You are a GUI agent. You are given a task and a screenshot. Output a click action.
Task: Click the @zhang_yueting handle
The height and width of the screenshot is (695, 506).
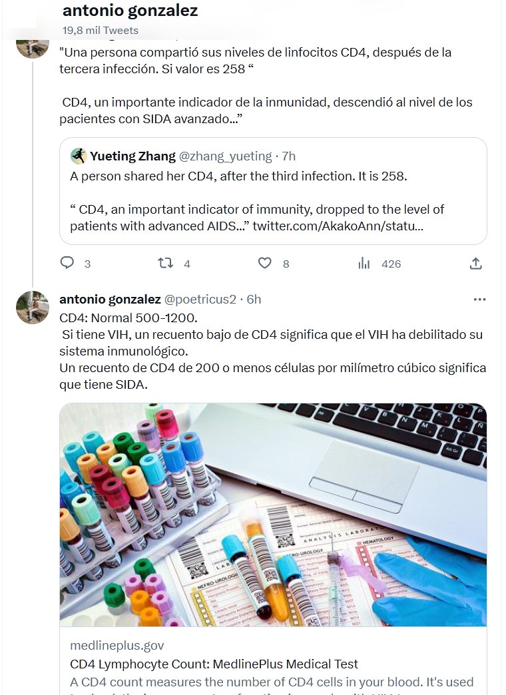pyautogui.click(x=225, y=156)
